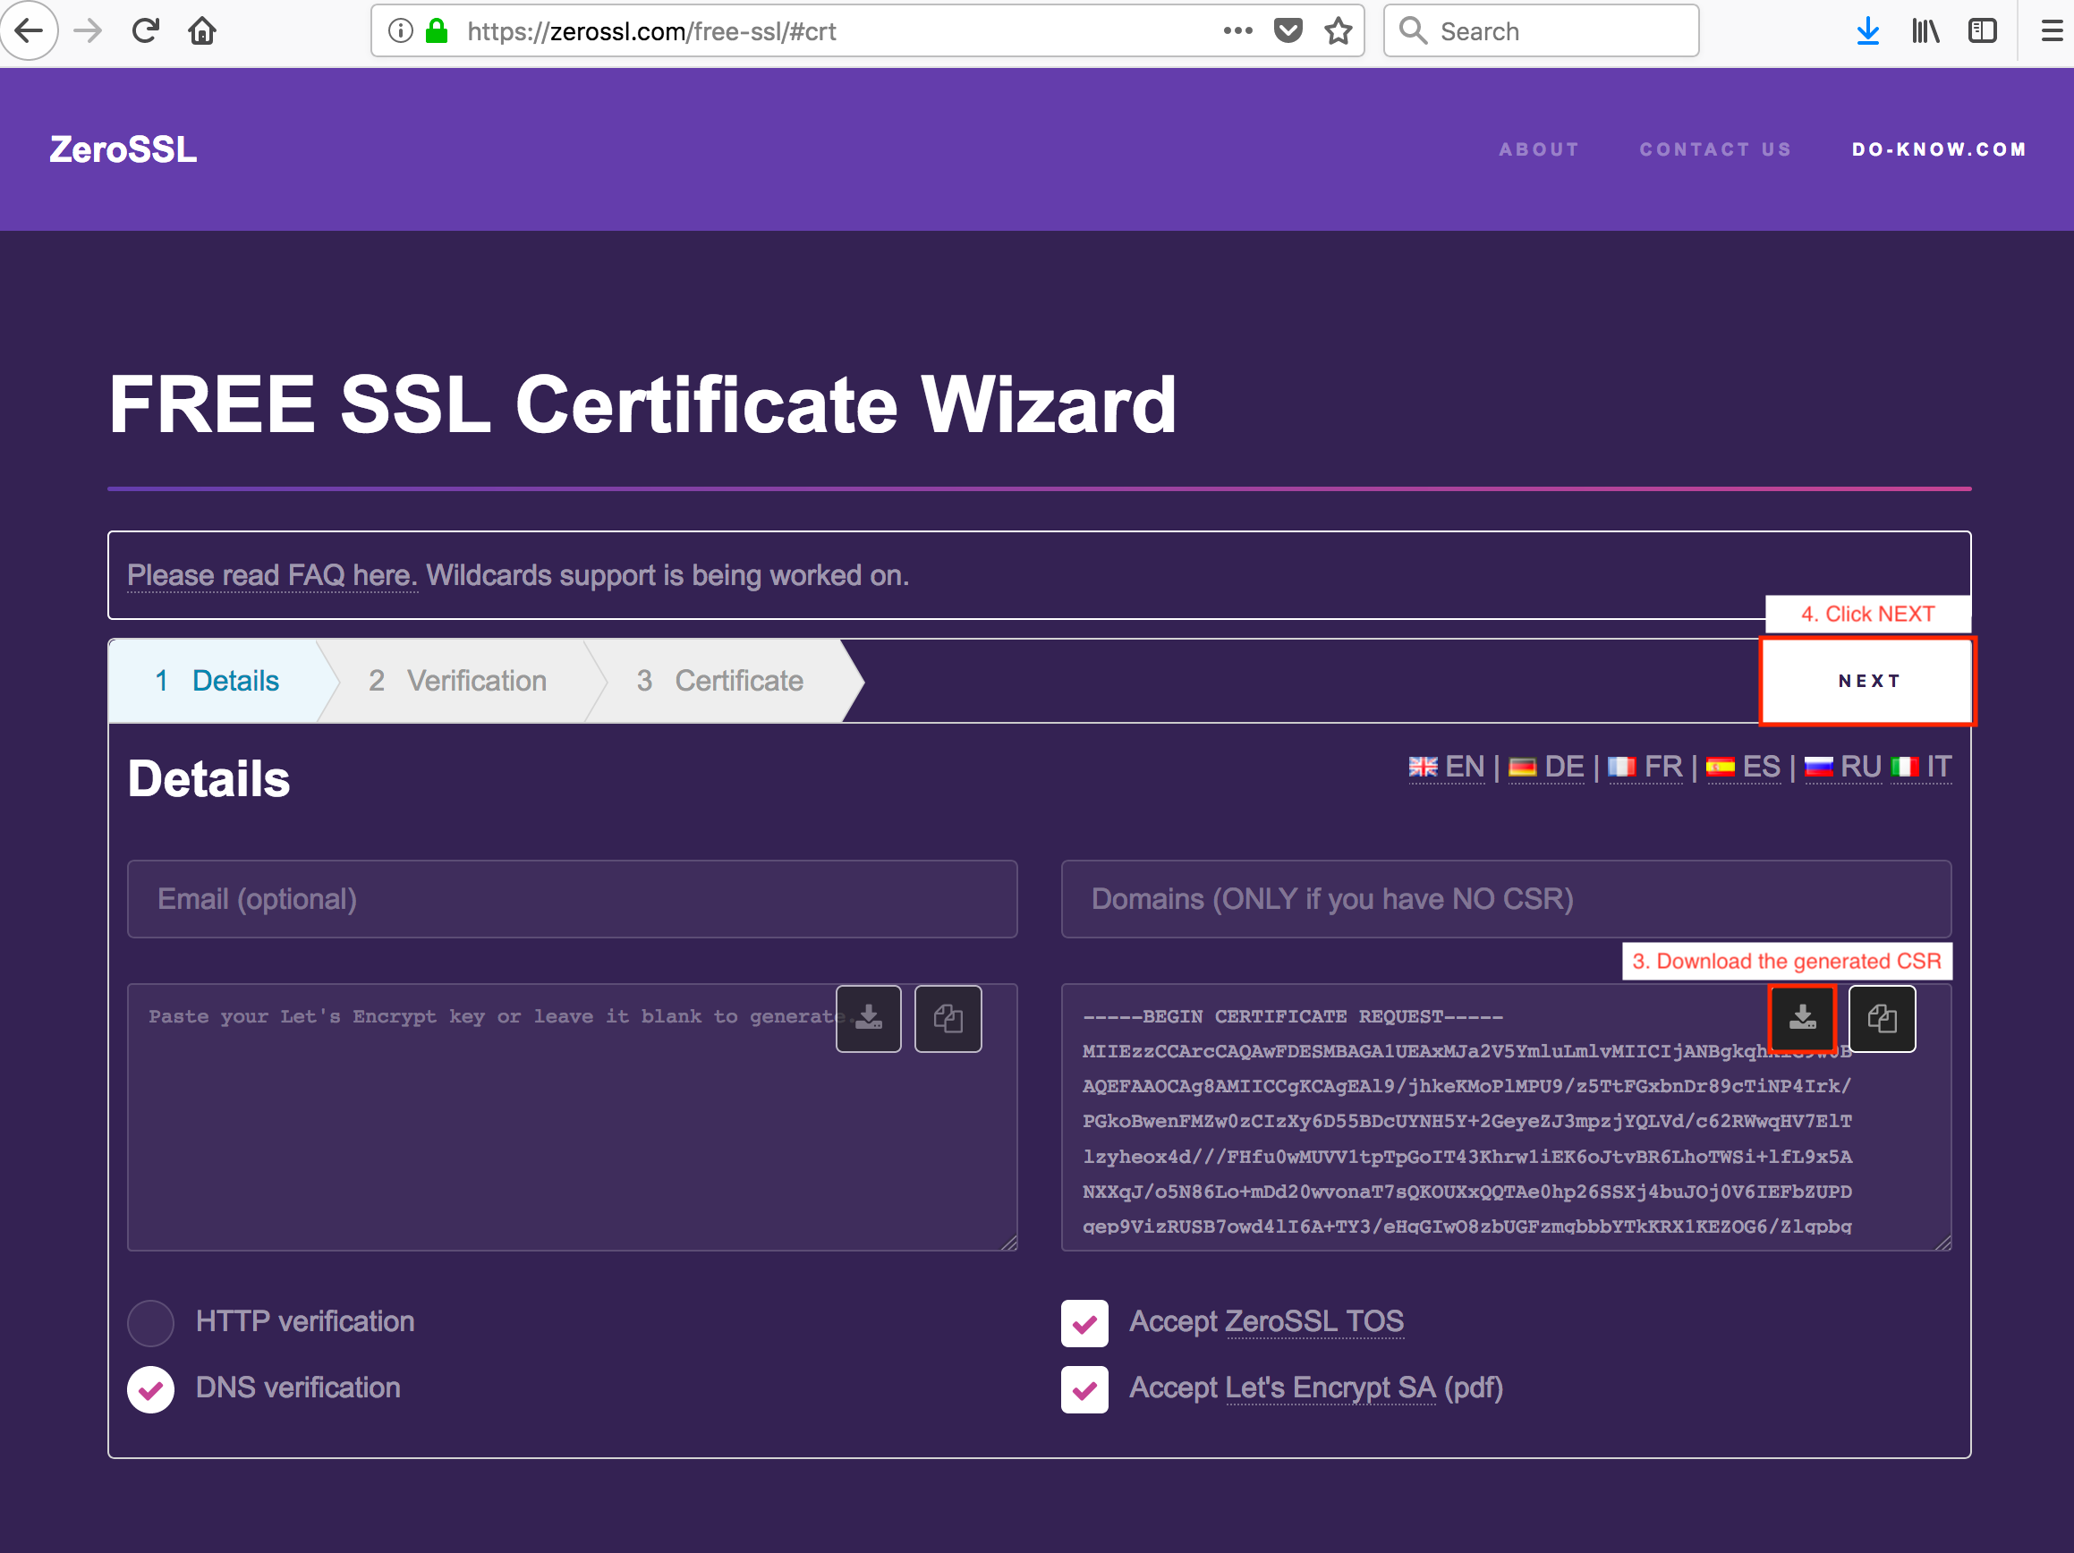2074x1553 pixels.
Task: Open the CONTACT US menu item
Action: click(1716, 149)
